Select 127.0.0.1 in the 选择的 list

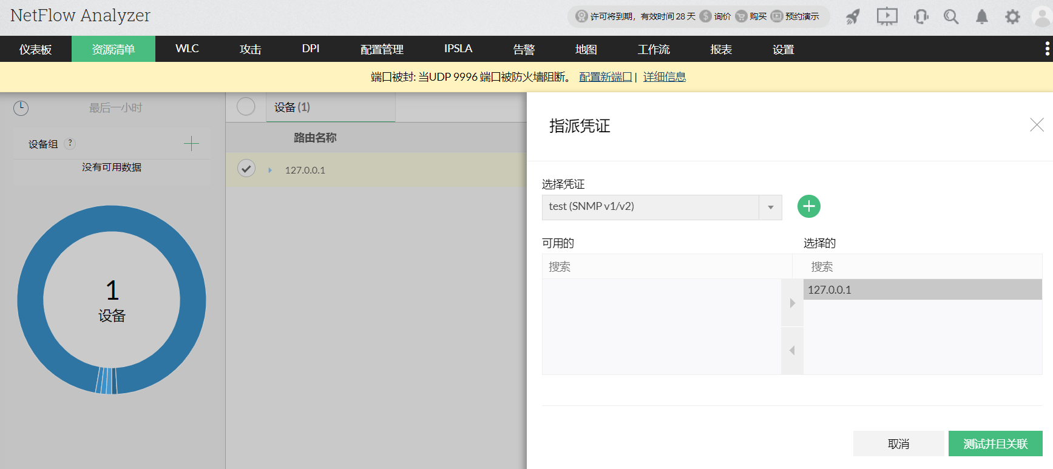click(x=923, y=289)
